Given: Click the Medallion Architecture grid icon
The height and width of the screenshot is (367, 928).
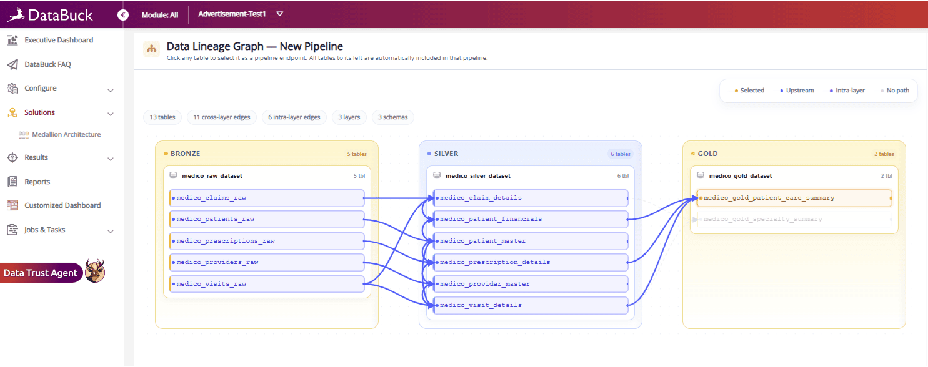Looking at the screenshot, I should (x=24, y=135).
